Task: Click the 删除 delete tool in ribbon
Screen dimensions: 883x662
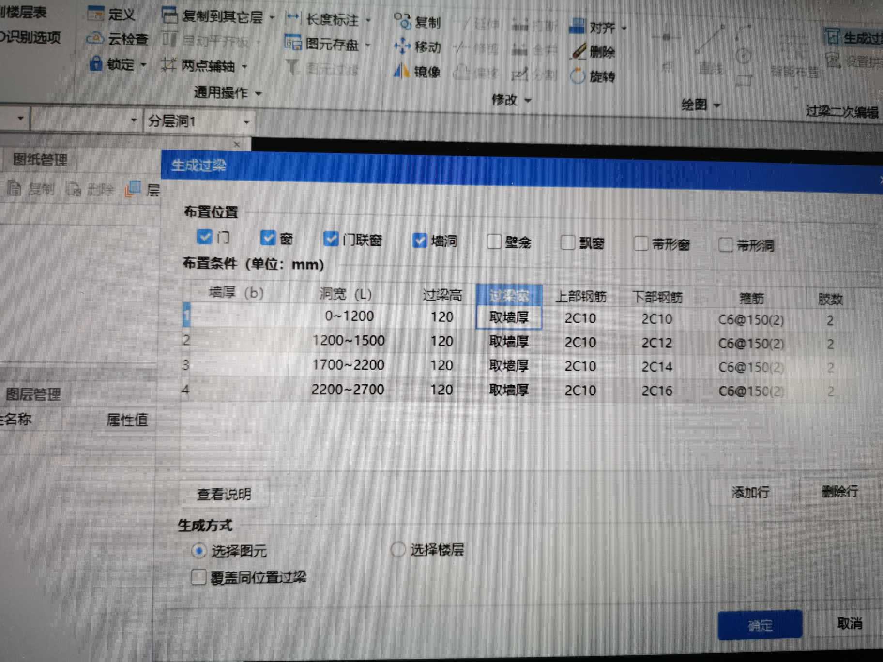Action: [x=593, y=52]
